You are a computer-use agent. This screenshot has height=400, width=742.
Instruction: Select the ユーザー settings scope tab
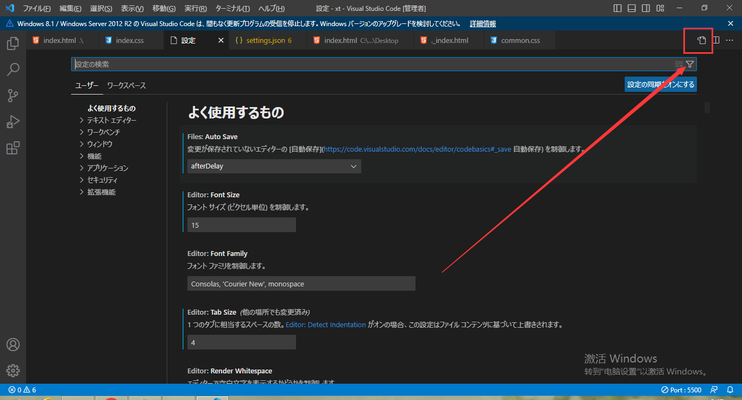coord(87,85)
